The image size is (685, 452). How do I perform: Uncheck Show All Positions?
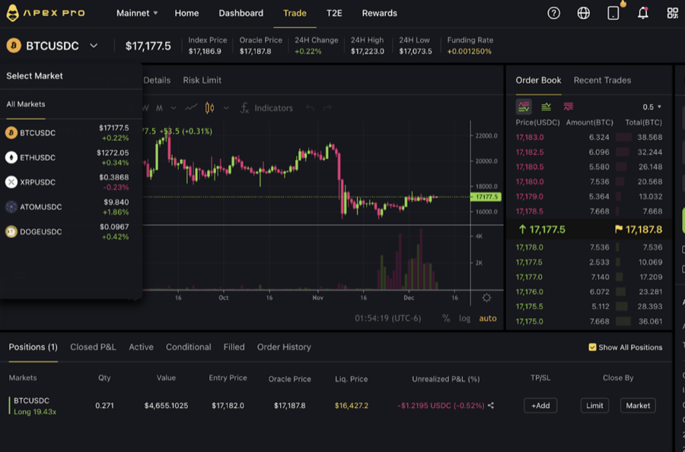[x=591, y=347]
